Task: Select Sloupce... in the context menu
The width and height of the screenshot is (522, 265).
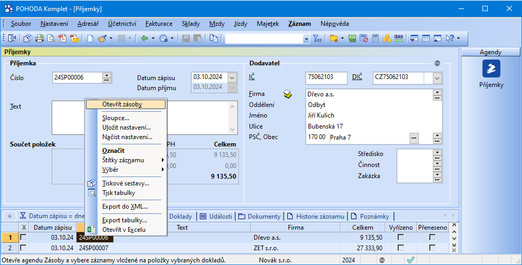Action: pos(115,118)
